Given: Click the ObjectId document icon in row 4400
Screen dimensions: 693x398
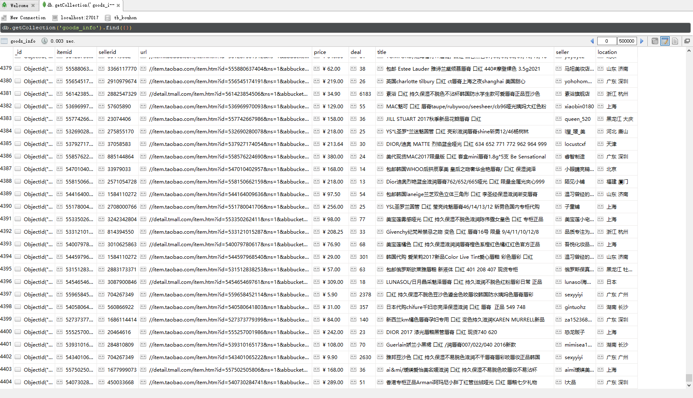Looking at the screenshot, I should [x=18, y=332].
